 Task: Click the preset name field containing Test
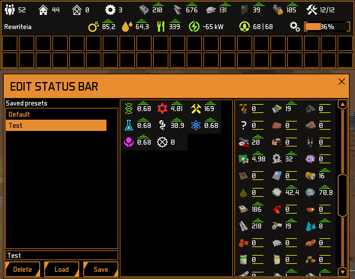pyautogui.click(x=61, y=255)
